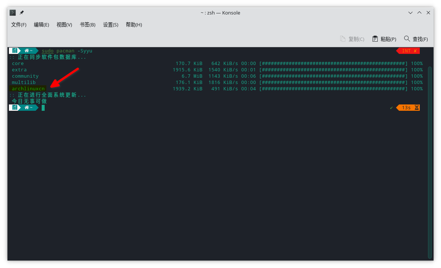This screenshot has width=441, height=268.
Task: Click the '正在进行全面系统更新' line
Action: tap(47, 95)
